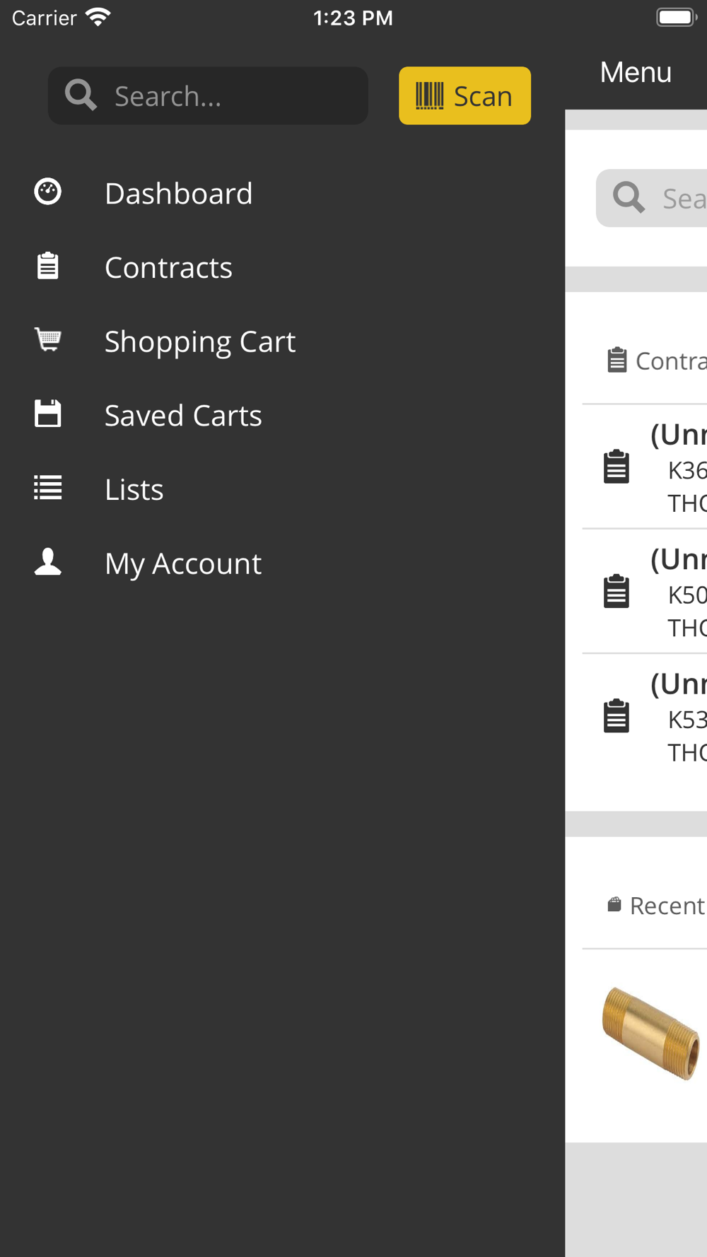Click the Lists icon in sidebar
707x1257 pixels.
tap(48, 489)
